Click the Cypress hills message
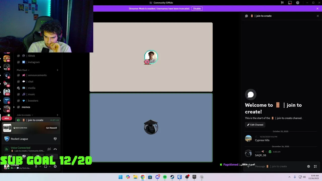322x181 pixels. (262, 140)
